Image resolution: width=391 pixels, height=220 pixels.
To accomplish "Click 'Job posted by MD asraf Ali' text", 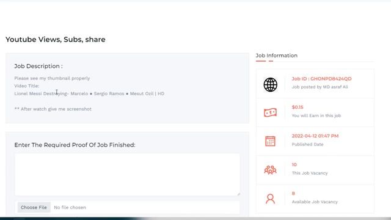I will point(320,87).
